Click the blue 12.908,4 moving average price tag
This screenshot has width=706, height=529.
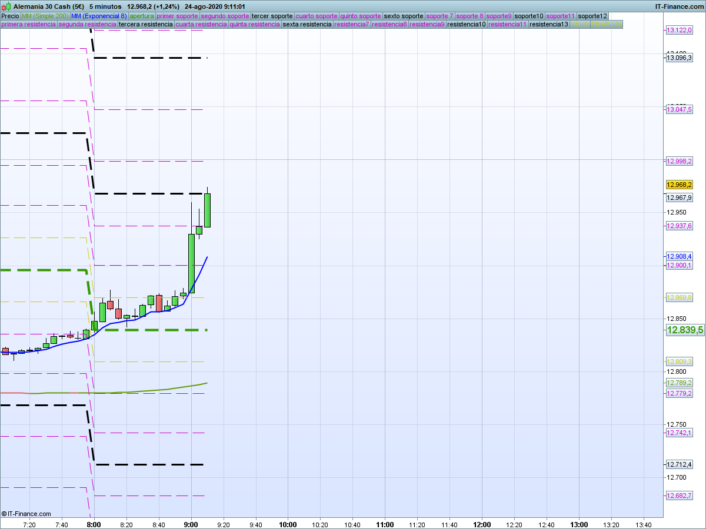pos(679,256)
